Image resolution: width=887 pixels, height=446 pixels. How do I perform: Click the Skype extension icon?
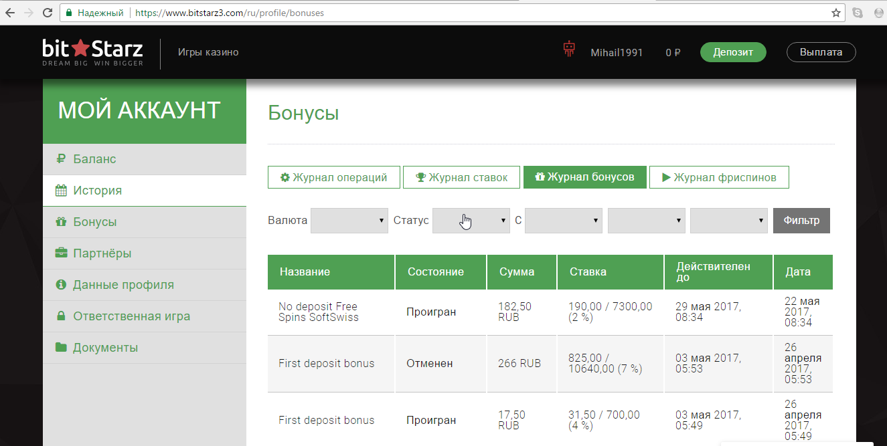click(x=858, y=13)
